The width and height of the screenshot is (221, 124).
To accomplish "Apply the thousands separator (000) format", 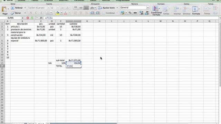I will point(135,13).
